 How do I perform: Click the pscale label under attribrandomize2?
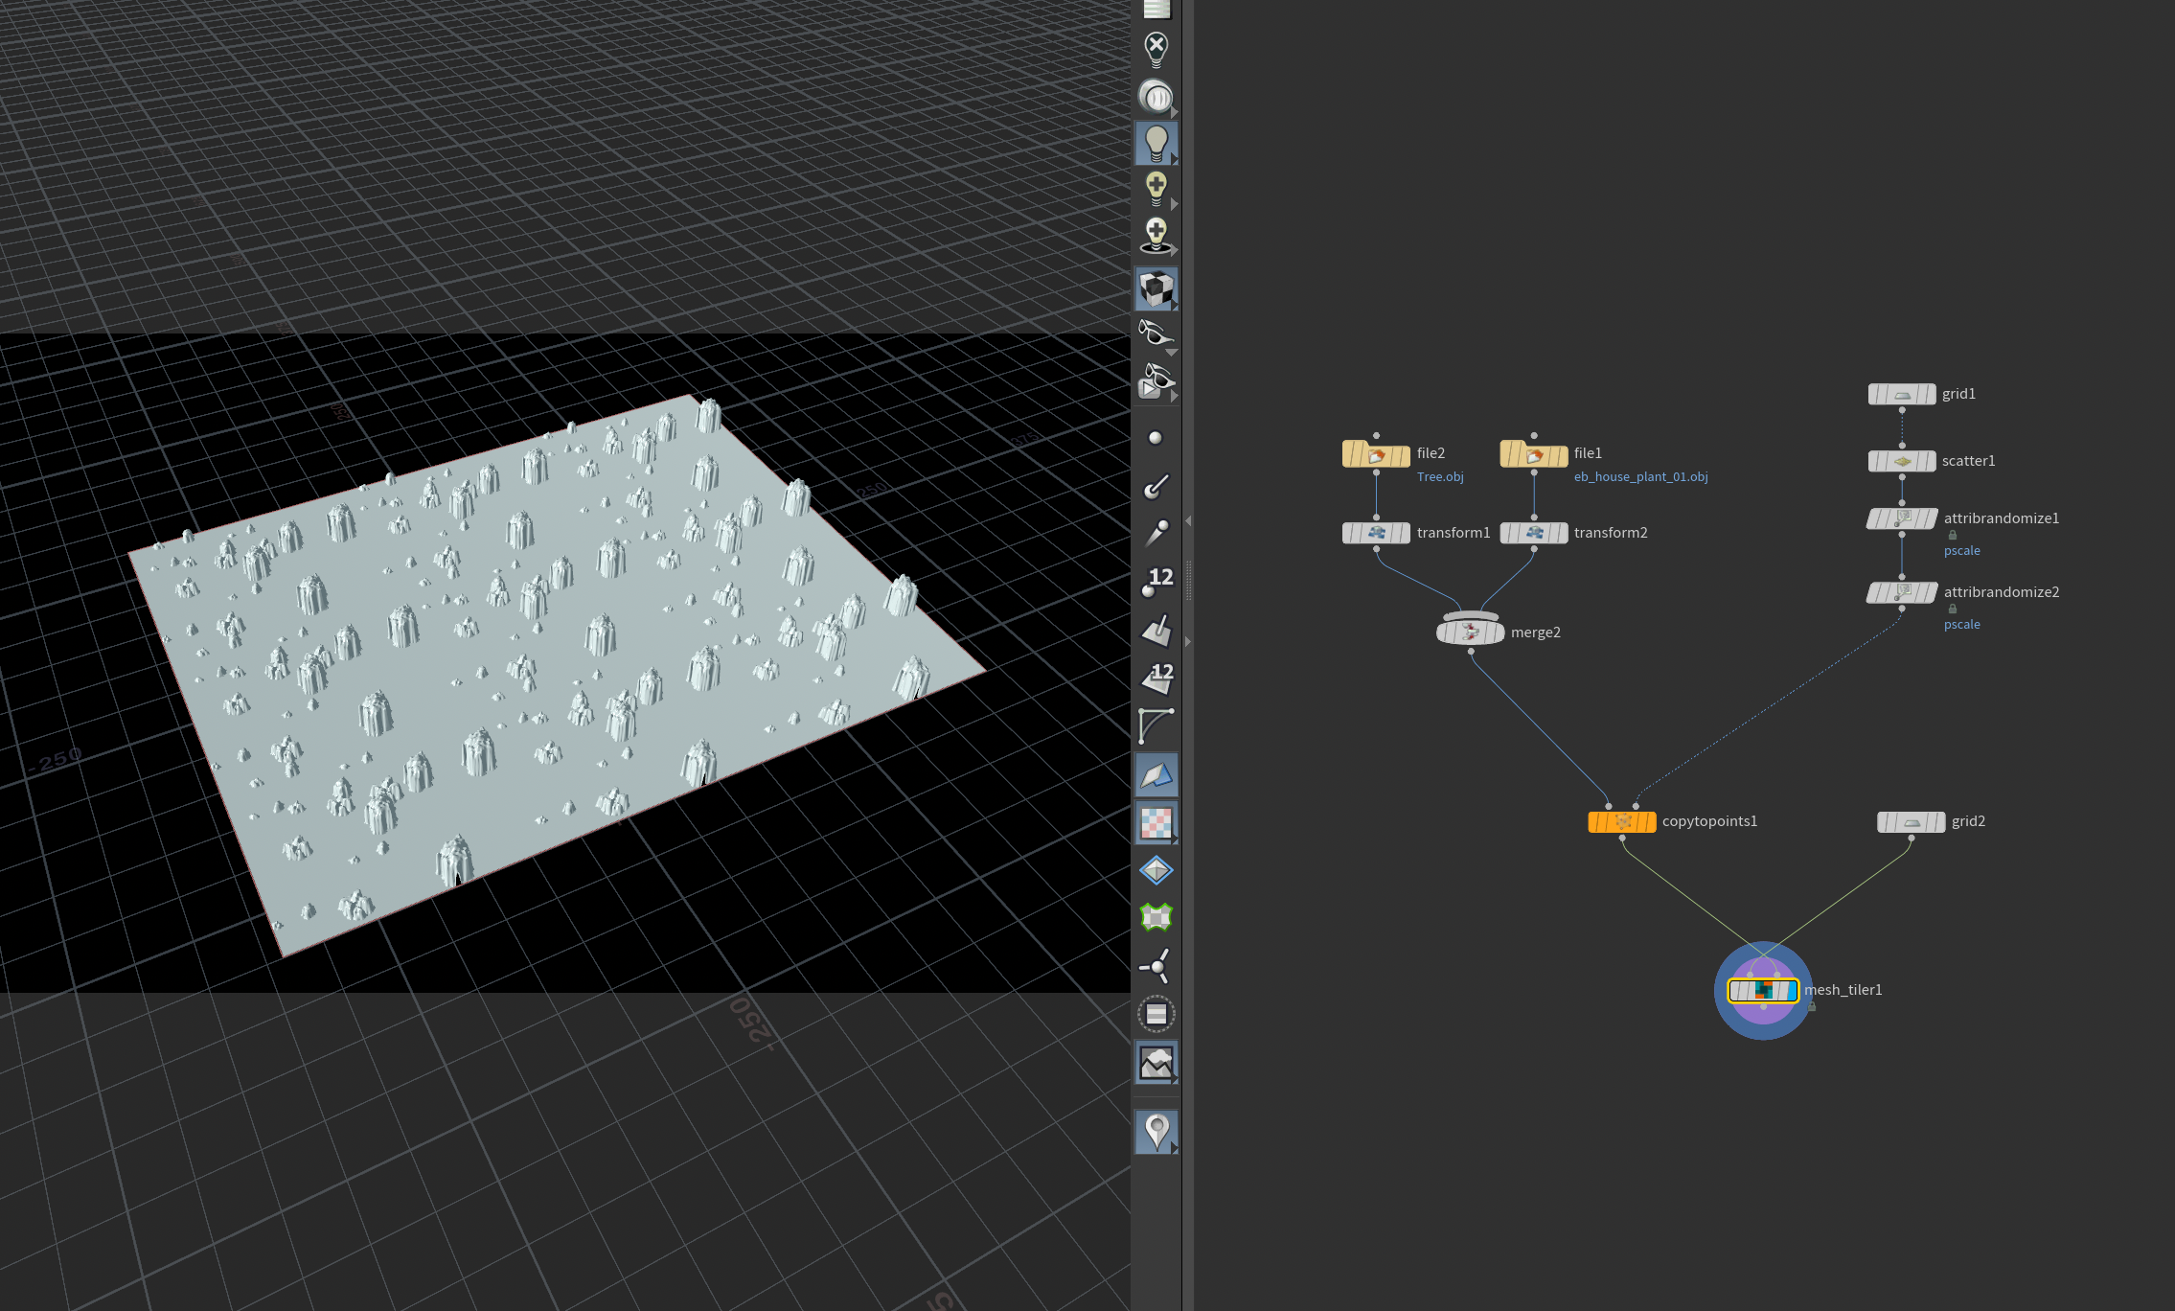coord(1961,625)
